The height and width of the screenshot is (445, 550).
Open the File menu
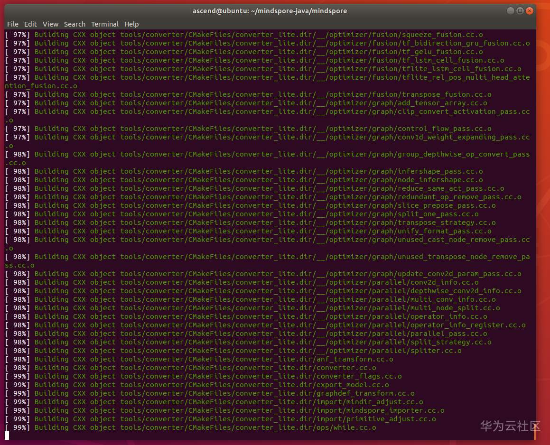(x=13, y=24)
